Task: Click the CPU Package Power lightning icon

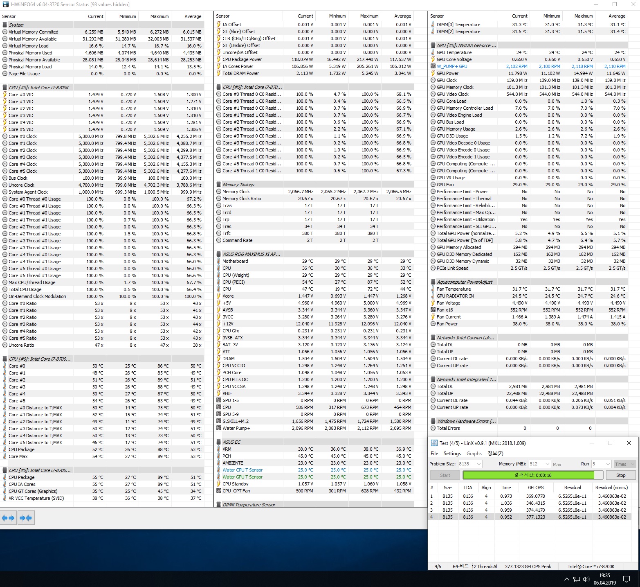Action: pos(219,59)
